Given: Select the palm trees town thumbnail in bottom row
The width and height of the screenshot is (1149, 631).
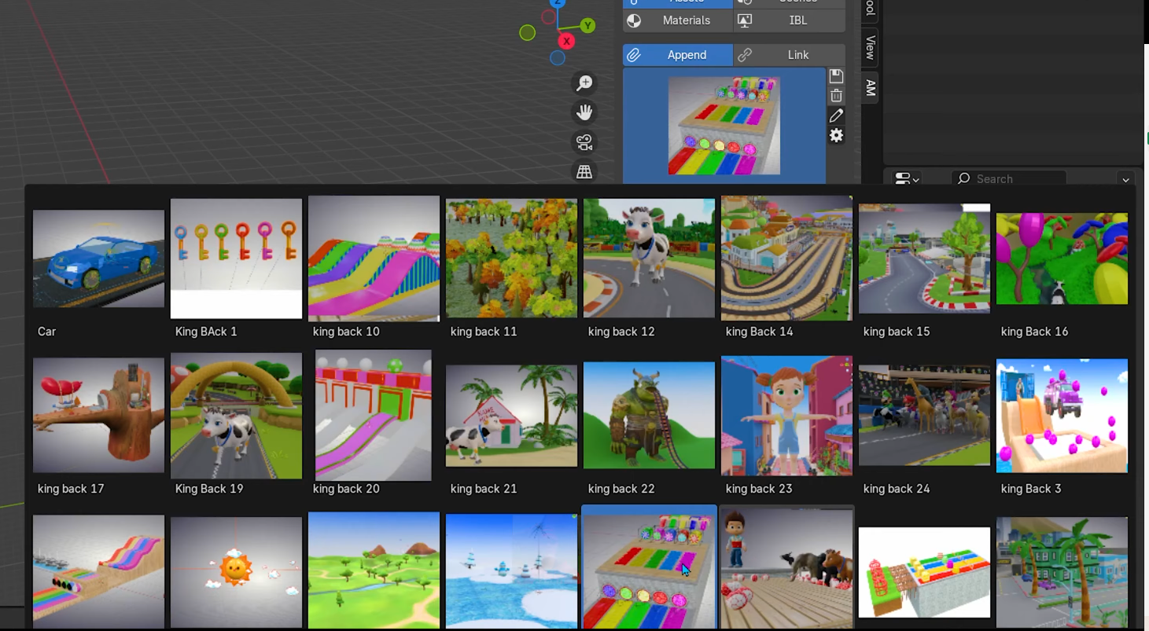Looking at the screenshot, I should coord(1062,572).
